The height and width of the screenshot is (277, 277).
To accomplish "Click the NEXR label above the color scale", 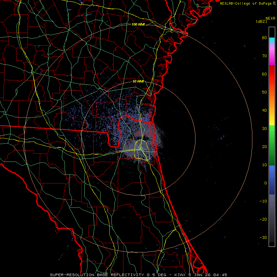I will [271, 18].
